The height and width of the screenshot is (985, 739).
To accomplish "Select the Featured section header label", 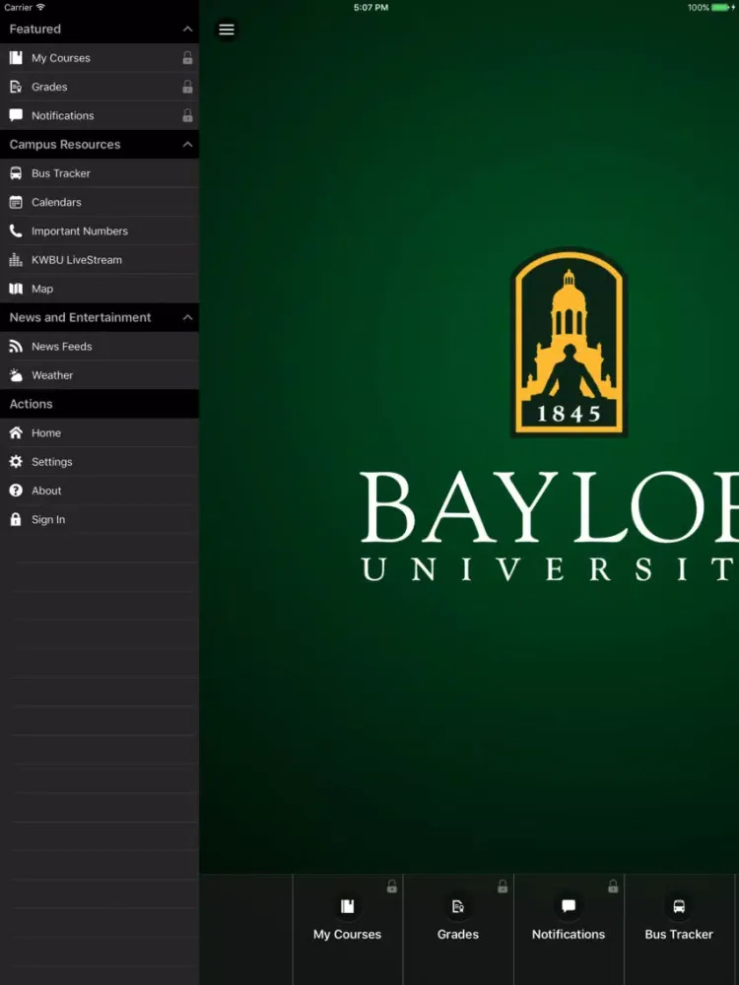I will pyautogui.click(x=35, y=29).
